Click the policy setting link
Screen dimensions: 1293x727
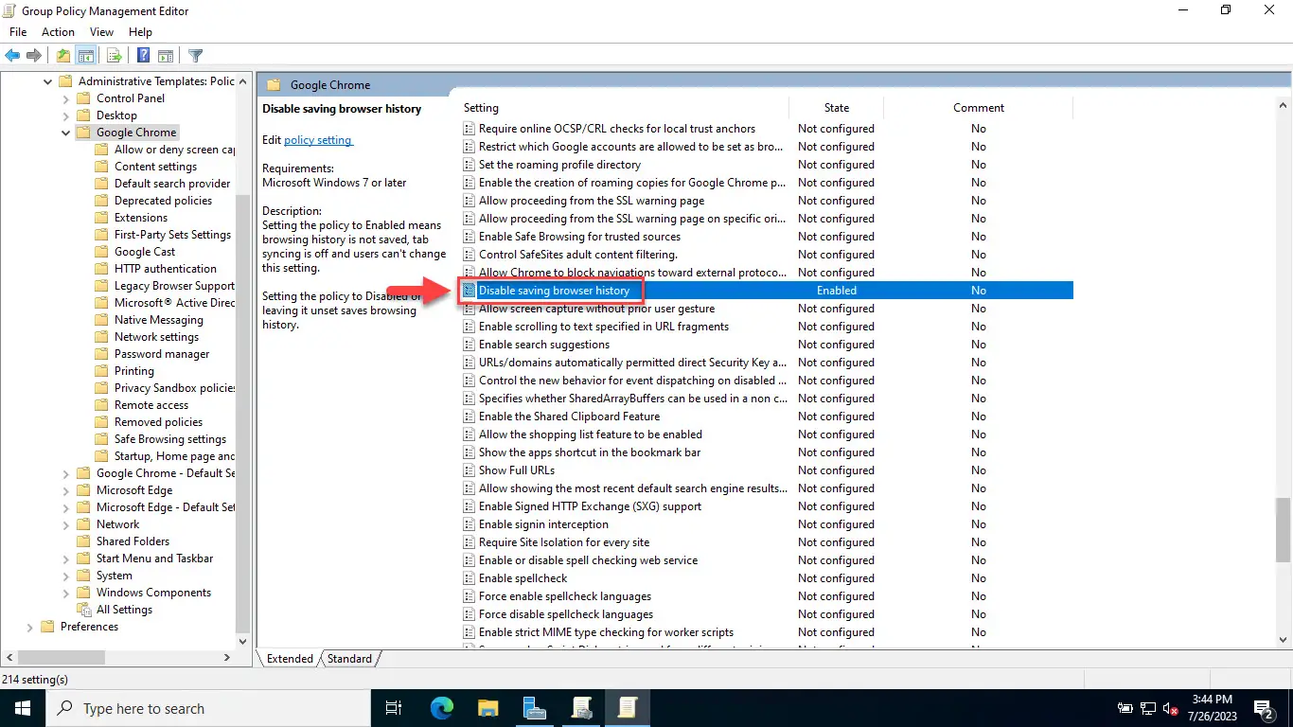pos(318,140)
